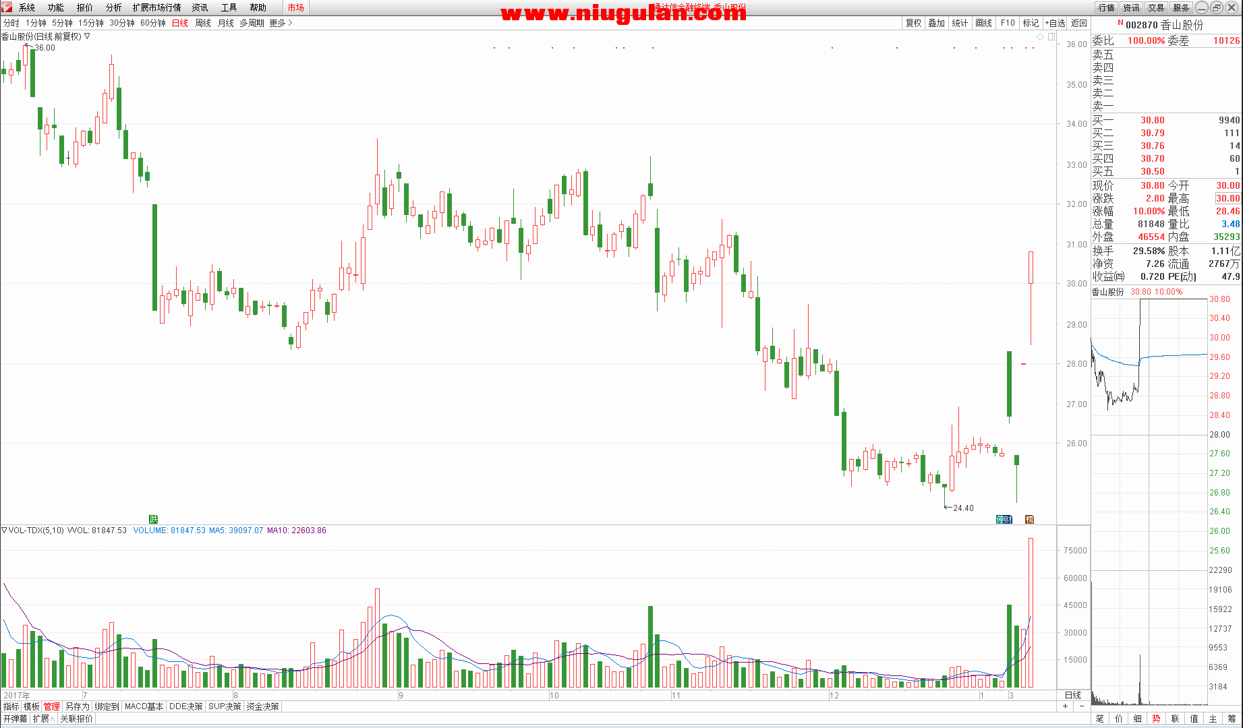This screenshot has height=728, width=1243.
Task: Open the 多周期 multi-period view
Action: pos(252,23)
